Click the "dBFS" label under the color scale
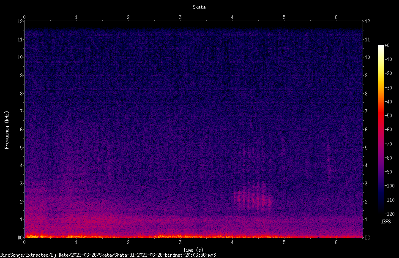Viewport: 399px width, 258px height. tap(385, 222)
